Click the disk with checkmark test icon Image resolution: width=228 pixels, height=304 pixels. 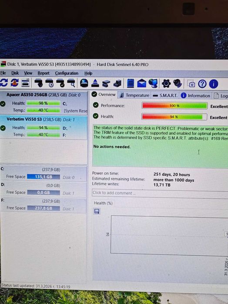60,83
